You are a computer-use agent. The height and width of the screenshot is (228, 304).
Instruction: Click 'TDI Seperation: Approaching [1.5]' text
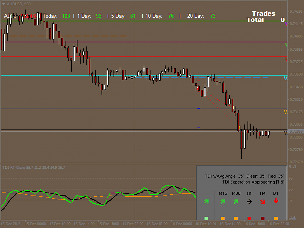[x=253, y=182]
